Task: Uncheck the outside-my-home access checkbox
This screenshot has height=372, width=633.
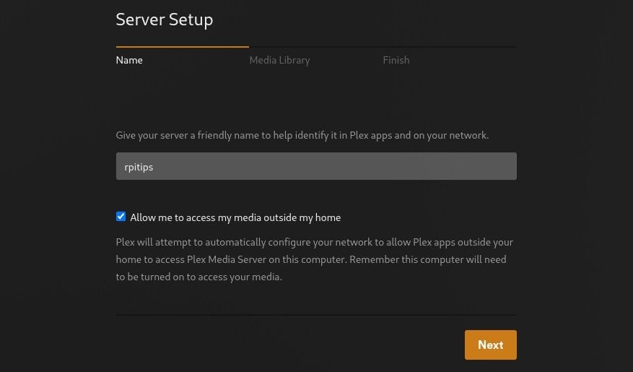Action: pyautogui.click(x=121, y=217)
